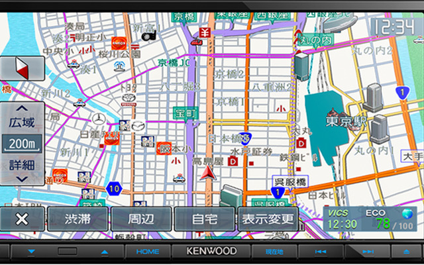Tap the 水戸証券 label on map
This screenshot has width=424, height=265.
[x=251, y=152]
